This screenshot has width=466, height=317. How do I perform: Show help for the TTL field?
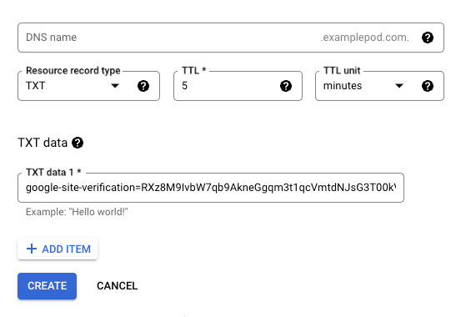286,86
